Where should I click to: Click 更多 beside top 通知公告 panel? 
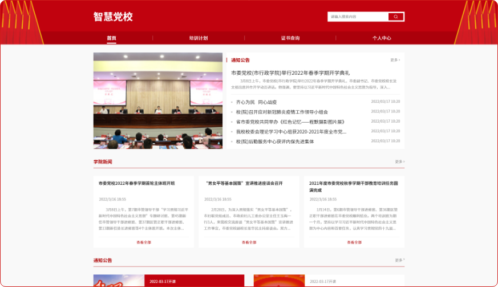(395, 60)
